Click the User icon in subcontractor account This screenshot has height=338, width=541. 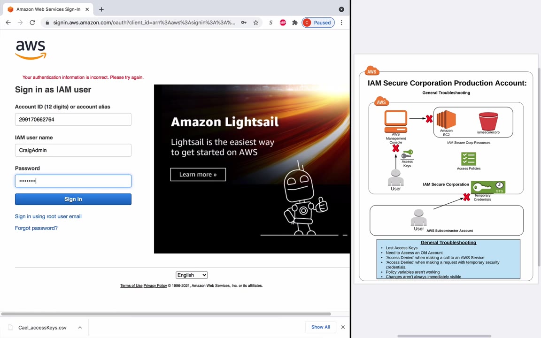click(x=418, y=218)
